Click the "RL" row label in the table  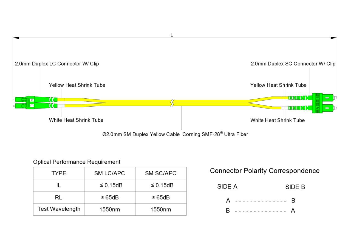59,197
